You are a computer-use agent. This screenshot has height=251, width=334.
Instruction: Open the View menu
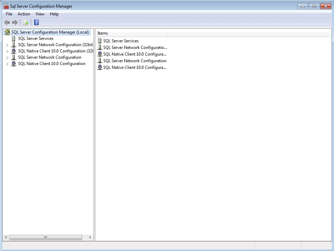click(40, 14)
